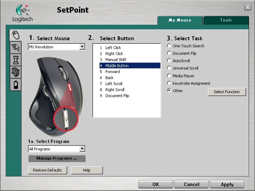Select "6 Back" in the button list
This screenshot has width=255, height=191.
click(130, 78)
